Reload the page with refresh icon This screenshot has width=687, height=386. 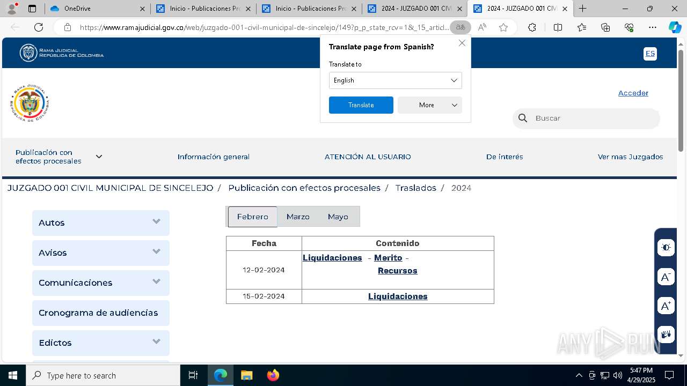pos(39,27)
